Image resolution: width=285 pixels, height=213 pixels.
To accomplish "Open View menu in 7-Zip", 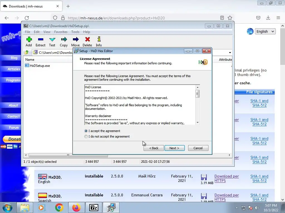I will pos(47,32).
